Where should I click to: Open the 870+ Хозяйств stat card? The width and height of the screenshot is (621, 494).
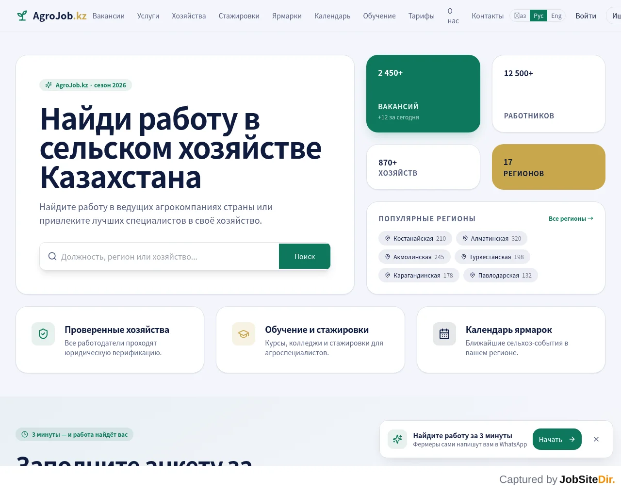(423, 167)
